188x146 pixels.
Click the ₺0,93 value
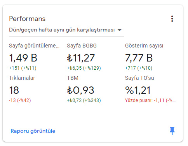[80, 90]
